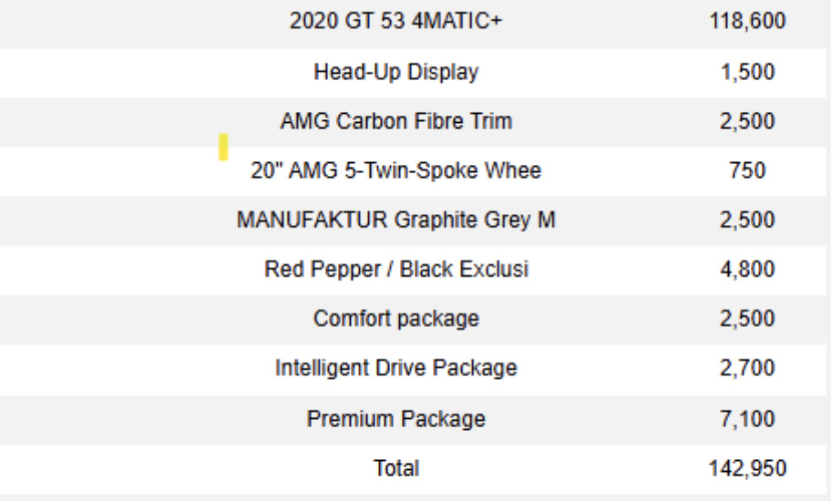Click the Comfort package price cell
This screenshot has height=501, width=831.
click(x=747, y=319)
